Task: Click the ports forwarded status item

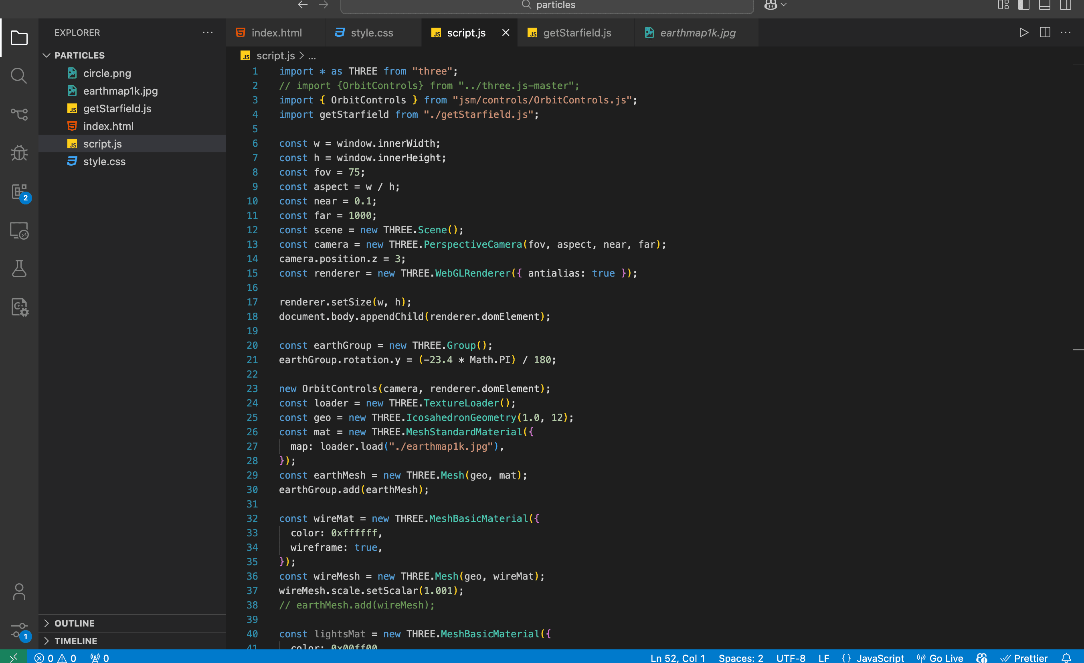Action: click(100, 658)
